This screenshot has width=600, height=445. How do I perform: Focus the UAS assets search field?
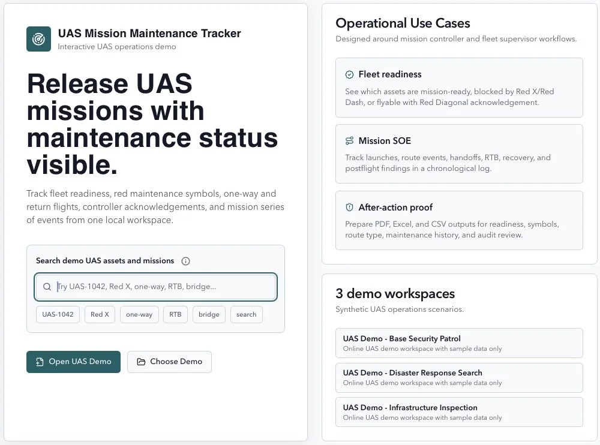[x=156, y=287]
